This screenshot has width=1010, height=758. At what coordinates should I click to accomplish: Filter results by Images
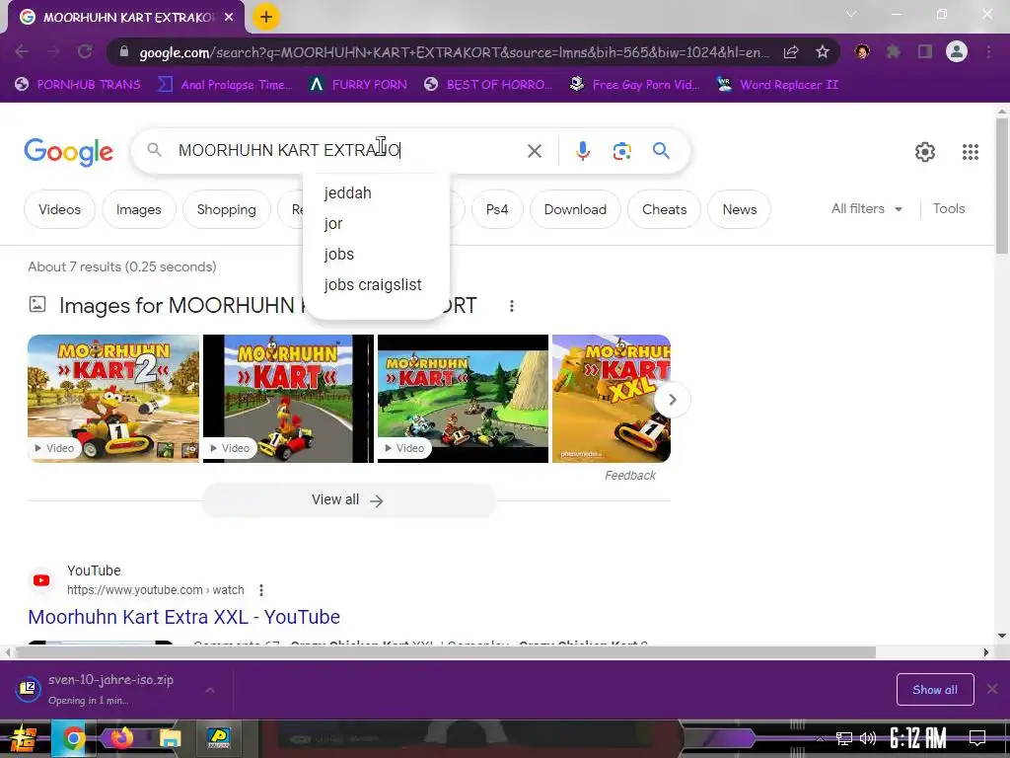pos(138,209)
